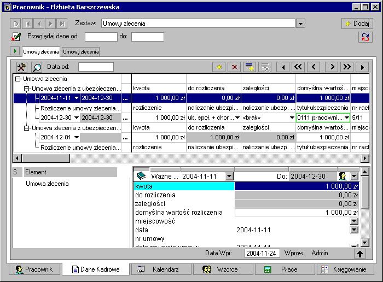Open the Ważne date 2004-11-11 dropdown
Image resolution: width=383 pixels, height=282 pixels.
point(229,176)
